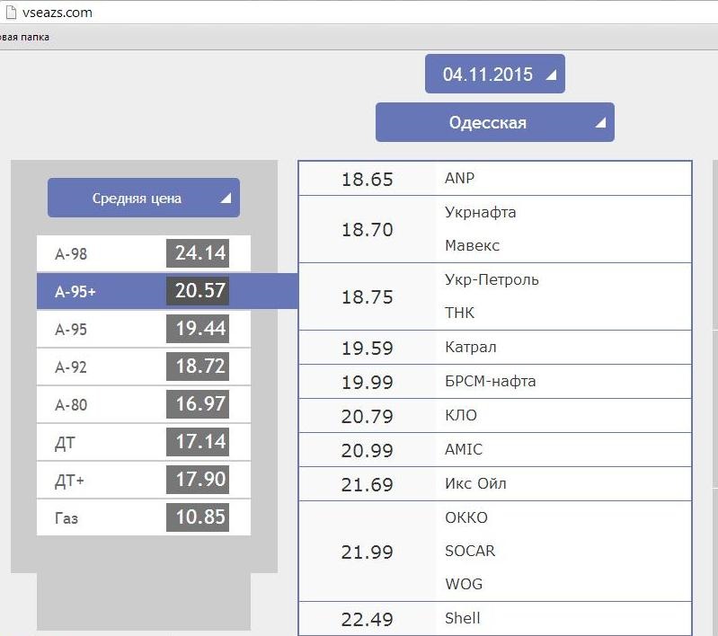Click the 20.99 price value
Viewport: 718px width, 636px height.
point(368,451)
